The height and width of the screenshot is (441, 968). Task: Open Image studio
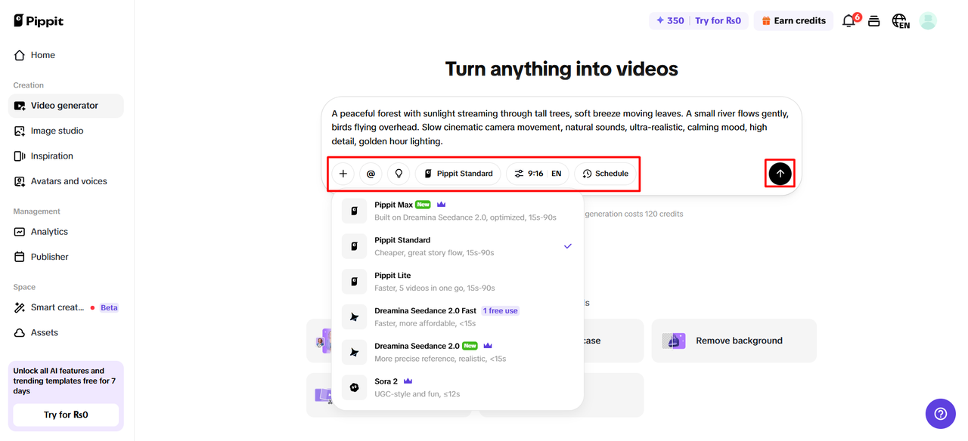click(x=66, y=131)
